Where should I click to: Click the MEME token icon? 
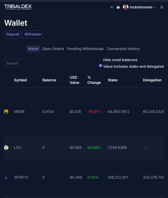[x=6, y=111]
